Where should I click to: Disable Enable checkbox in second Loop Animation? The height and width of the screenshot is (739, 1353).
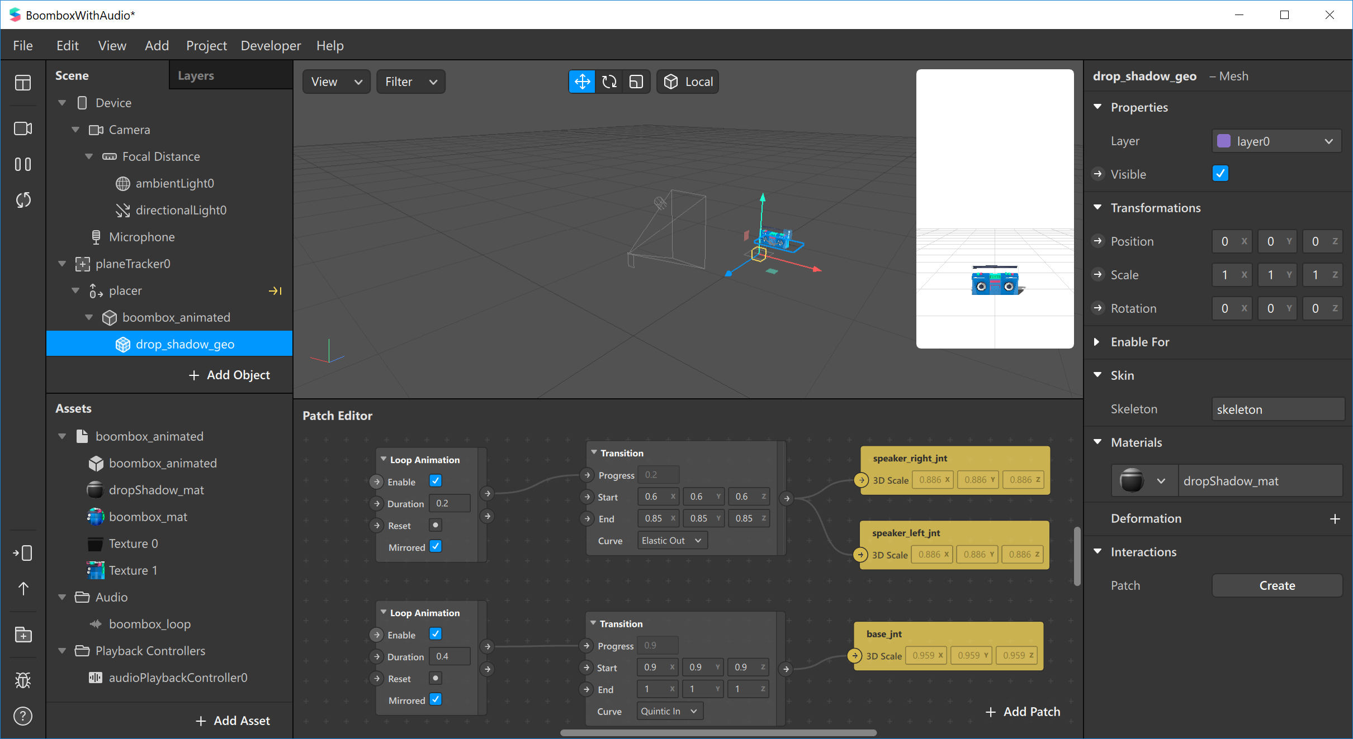coord(436,634)
